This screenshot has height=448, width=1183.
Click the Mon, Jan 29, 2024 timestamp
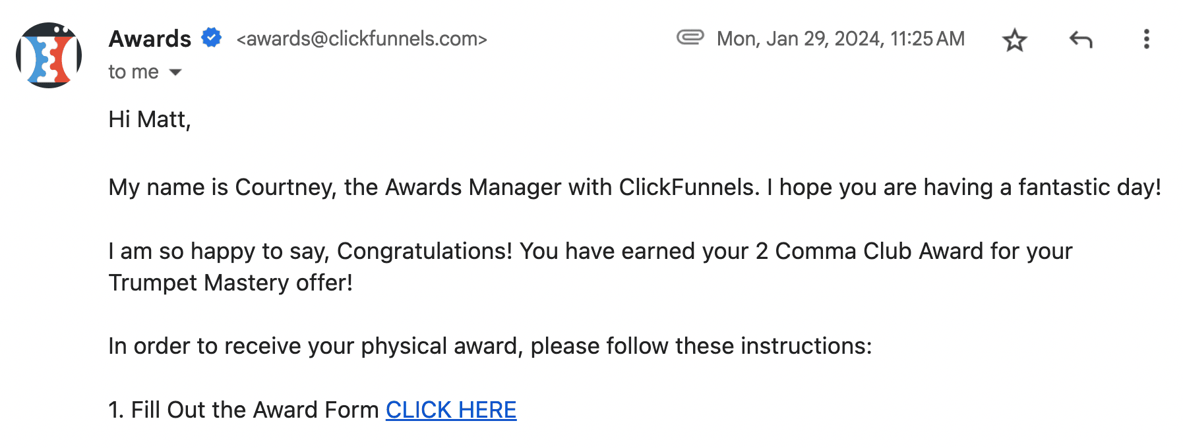(x=840, y=39)
